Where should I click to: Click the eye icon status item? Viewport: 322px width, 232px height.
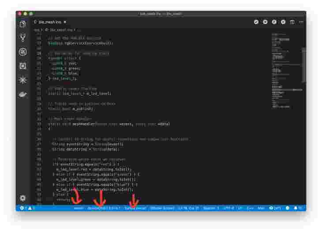coord(275,208)
